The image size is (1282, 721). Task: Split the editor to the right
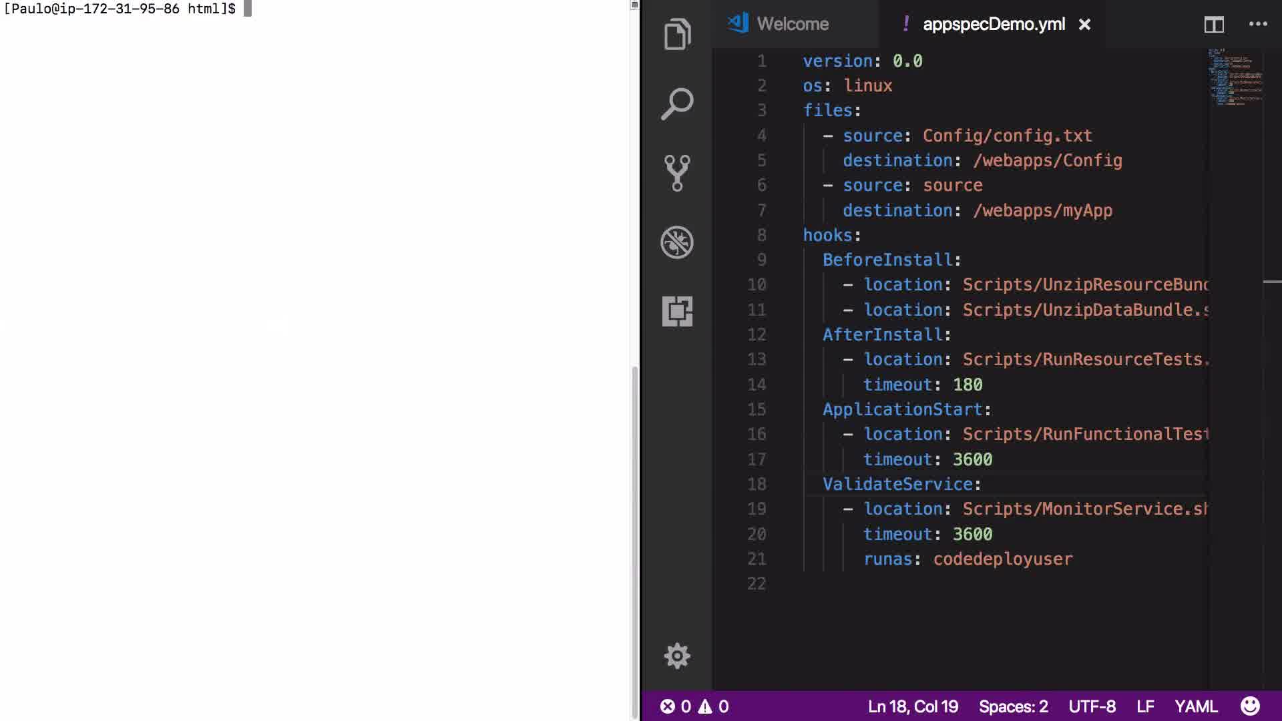(1214, 25)
